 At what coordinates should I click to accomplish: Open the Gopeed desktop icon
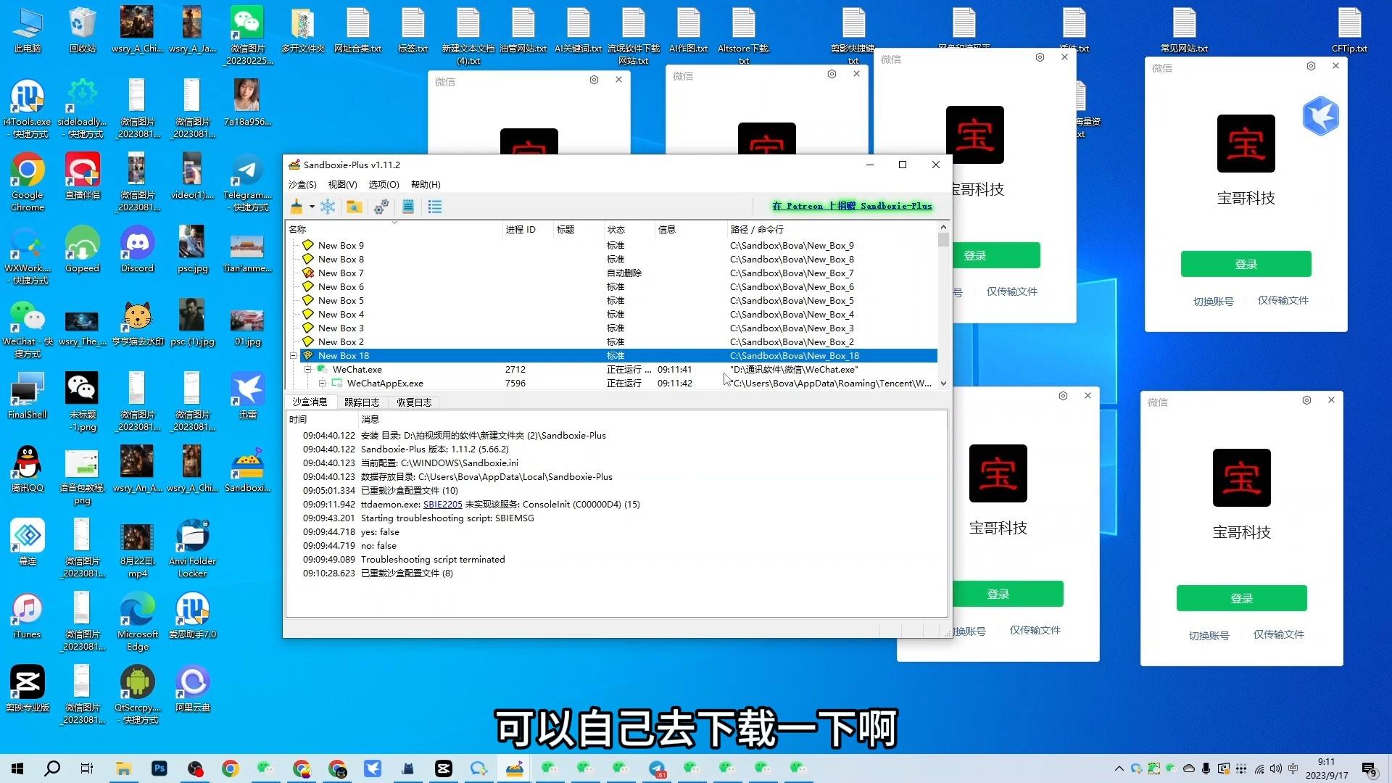82,250
